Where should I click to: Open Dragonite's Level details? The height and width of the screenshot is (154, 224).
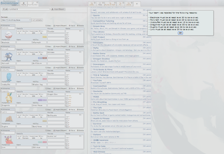(19, 95)
